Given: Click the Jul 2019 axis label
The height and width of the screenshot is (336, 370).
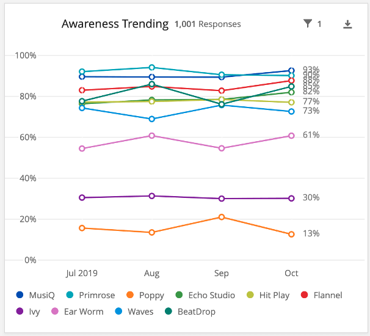Looking at the screenshot, I should click(82, 273).
